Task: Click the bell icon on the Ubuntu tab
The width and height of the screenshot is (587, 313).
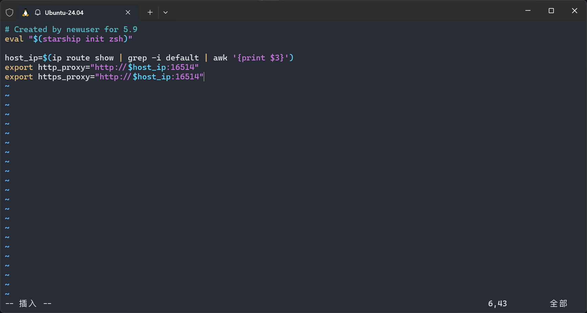Action: pos(38,12)
